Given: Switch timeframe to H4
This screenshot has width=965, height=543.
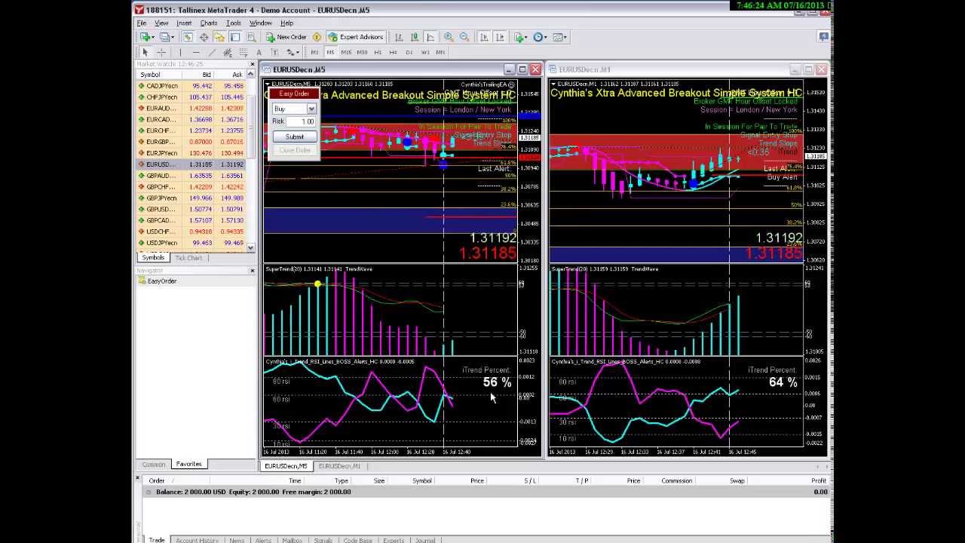Looking at the screenshot, I should pyautogui.click(x=393, y=52).
